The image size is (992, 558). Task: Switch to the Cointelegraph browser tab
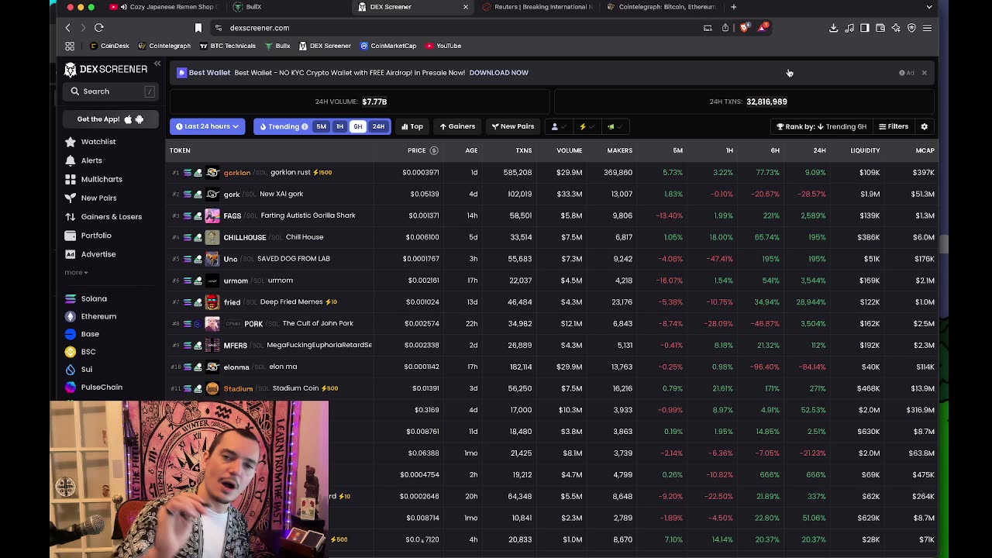tap(663, 7)
